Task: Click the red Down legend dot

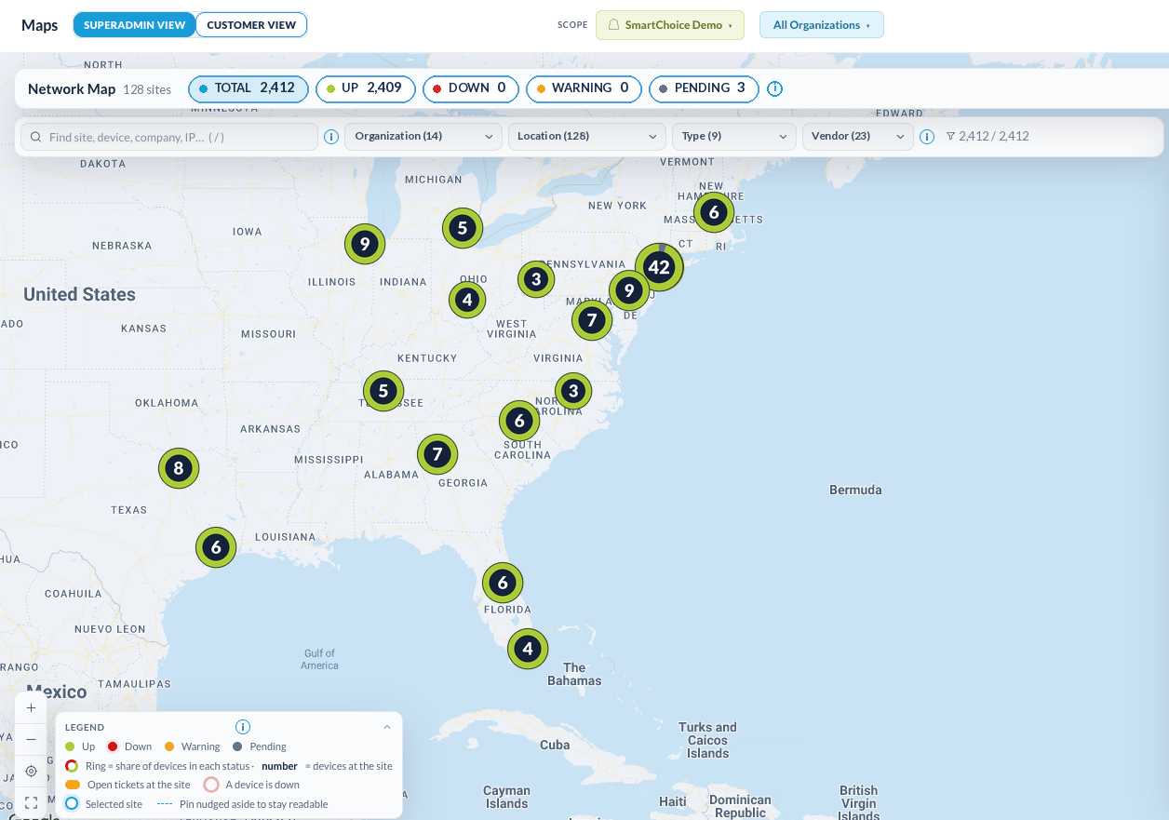Action: click(113, 746)
